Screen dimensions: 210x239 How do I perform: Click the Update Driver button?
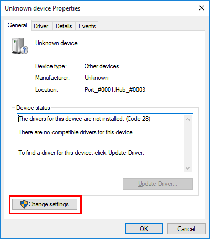coord(157,184)
